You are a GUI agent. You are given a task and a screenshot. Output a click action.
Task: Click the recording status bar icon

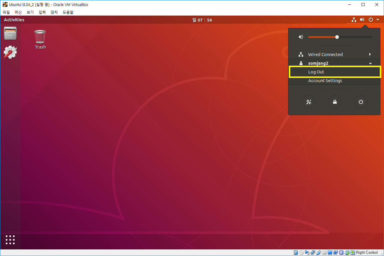[x=335, y=252]
